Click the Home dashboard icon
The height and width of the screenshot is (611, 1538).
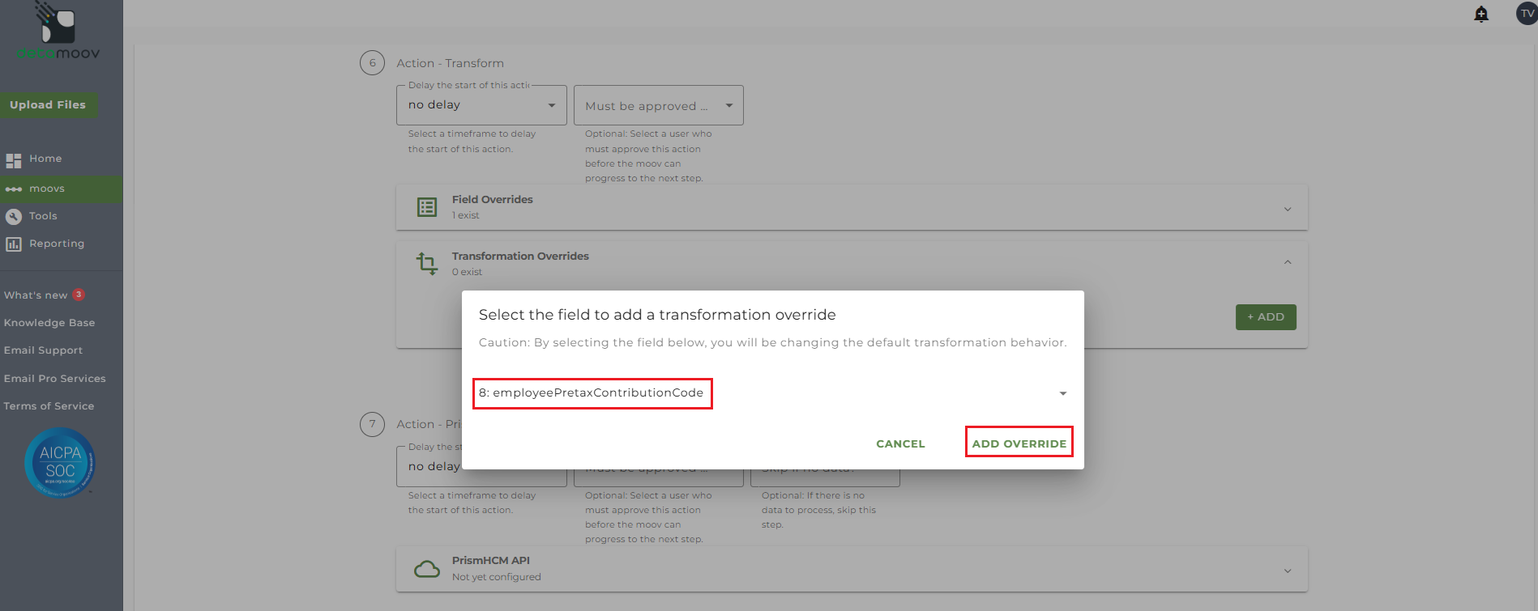click(x=14, y=160)
